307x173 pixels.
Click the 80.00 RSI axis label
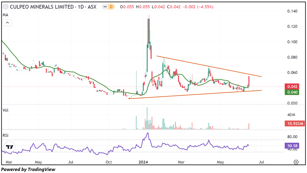[292, 137]
